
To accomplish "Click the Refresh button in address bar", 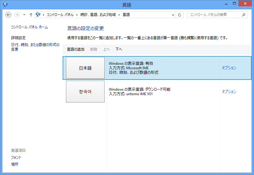I will 180,15.
